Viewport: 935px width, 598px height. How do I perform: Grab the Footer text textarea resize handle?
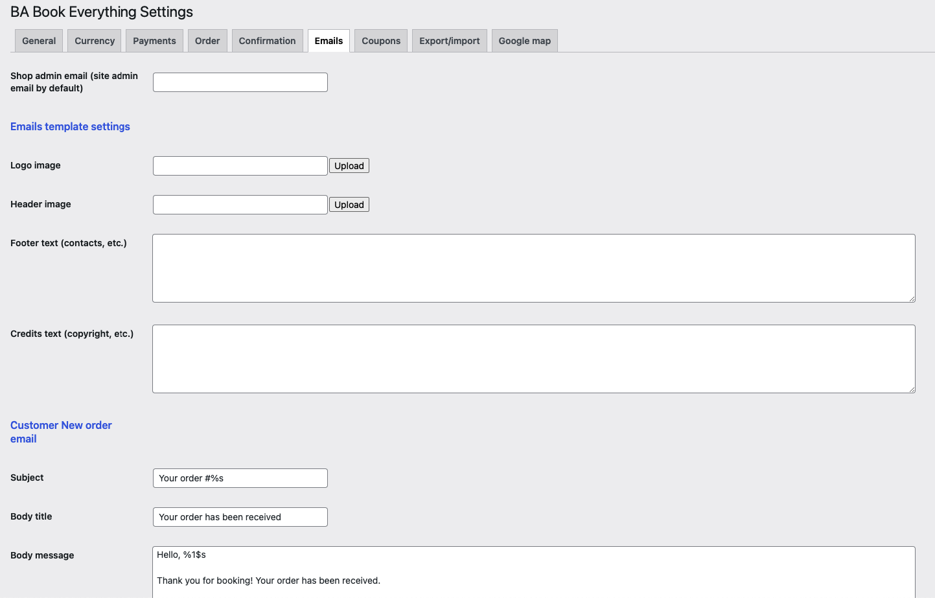point(912,299)
